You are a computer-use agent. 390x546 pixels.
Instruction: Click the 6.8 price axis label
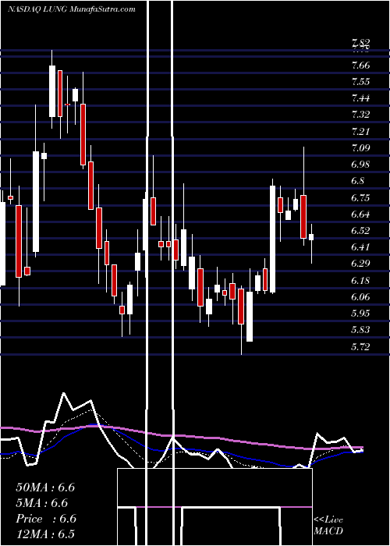[x=357, y=181]
